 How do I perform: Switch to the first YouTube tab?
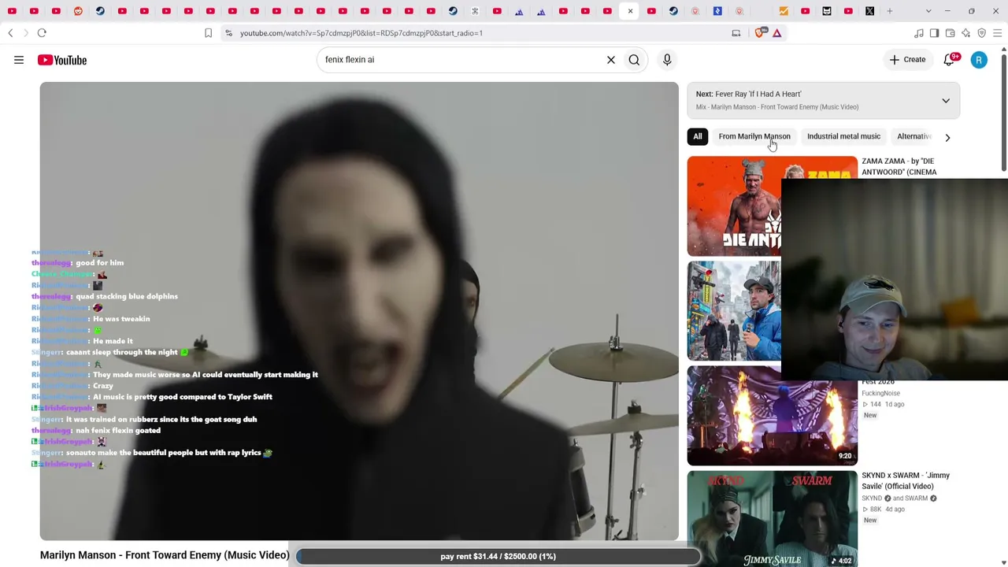[x=12, y=11]
